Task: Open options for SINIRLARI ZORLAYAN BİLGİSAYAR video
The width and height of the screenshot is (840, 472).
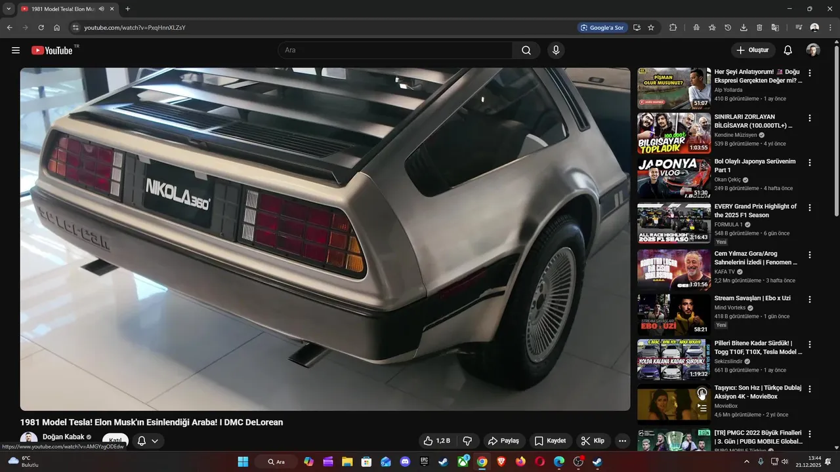Action: click(809, 118)
